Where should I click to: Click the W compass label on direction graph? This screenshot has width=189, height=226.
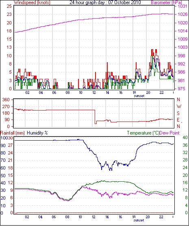tap(179, 106)
